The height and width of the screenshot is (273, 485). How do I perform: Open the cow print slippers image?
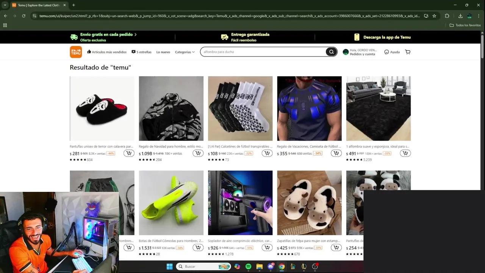[x=309, y=203]
